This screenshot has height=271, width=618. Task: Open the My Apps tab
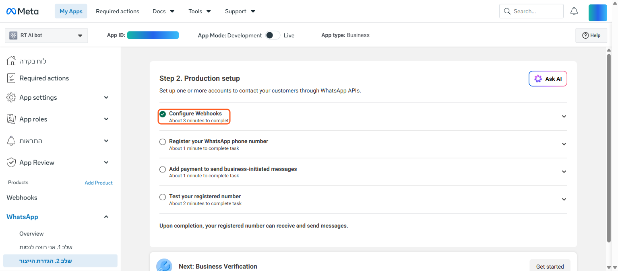(x=71, y=11)
